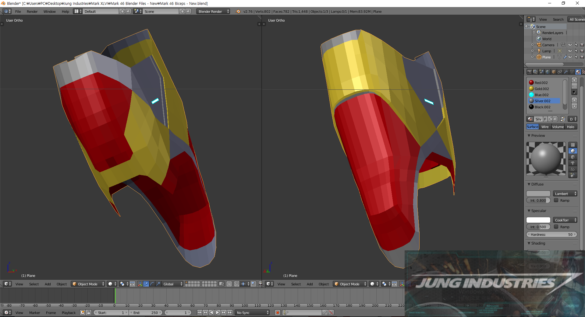585x317 pixels.
Task: Collapse the Diffuse panel
Action: pyautogui.click(x=529, y=184)
